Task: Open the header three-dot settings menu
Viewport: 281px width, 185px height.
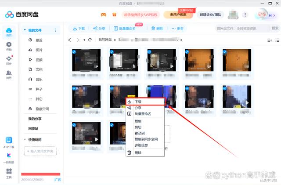Action: pyautogui.click(x=245, y=15)
